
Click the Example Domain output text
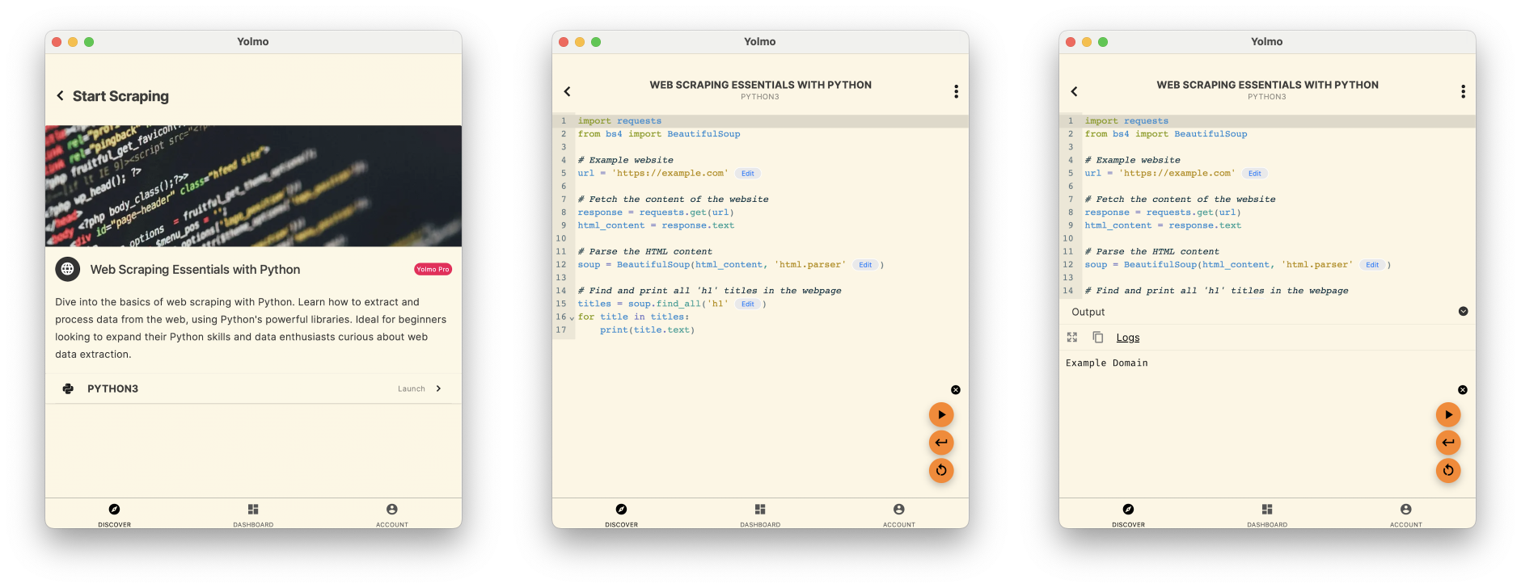tap(1106, 363)
